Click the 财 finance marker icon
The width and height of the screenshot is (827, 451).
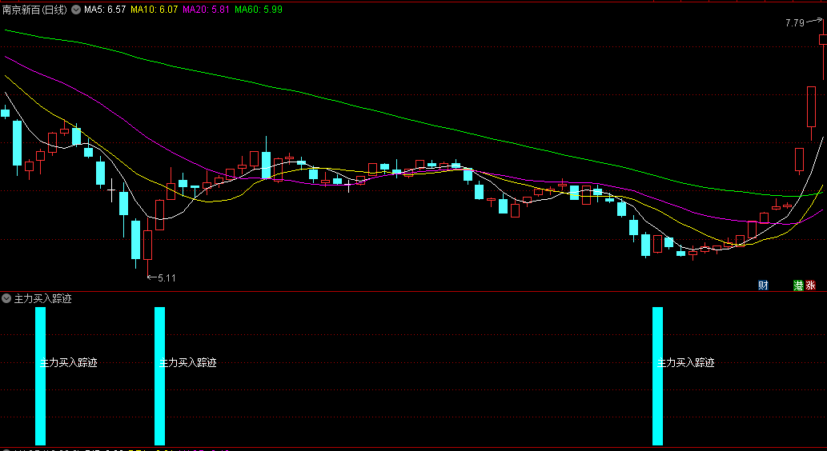pyautogui.click(x=763, y=285)
